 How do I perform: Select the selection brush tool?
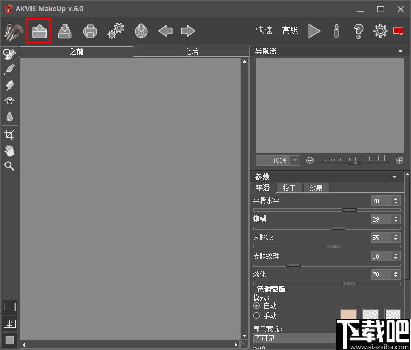coord(9,54)
